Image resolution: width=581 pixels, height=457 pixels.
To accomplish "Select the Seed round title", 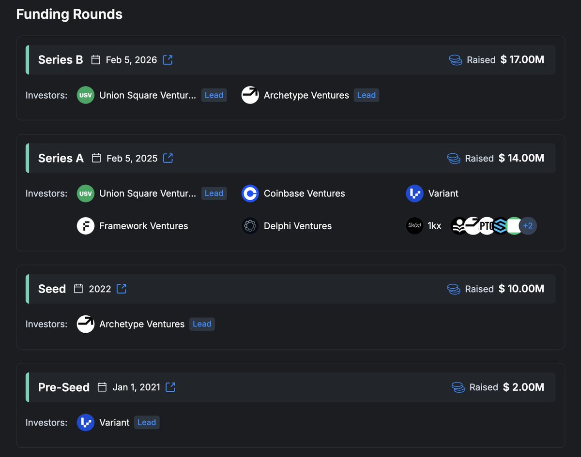I will [52, 289].
